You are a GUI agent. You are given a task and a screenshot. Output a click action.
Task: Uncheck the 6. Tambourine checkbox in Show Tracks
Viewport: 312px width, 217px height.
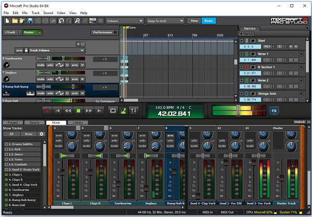[x=6, y=190]
